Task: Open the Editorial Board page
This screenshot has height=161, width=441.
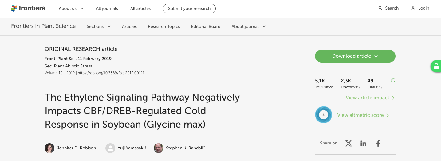Action: [206, 27]
